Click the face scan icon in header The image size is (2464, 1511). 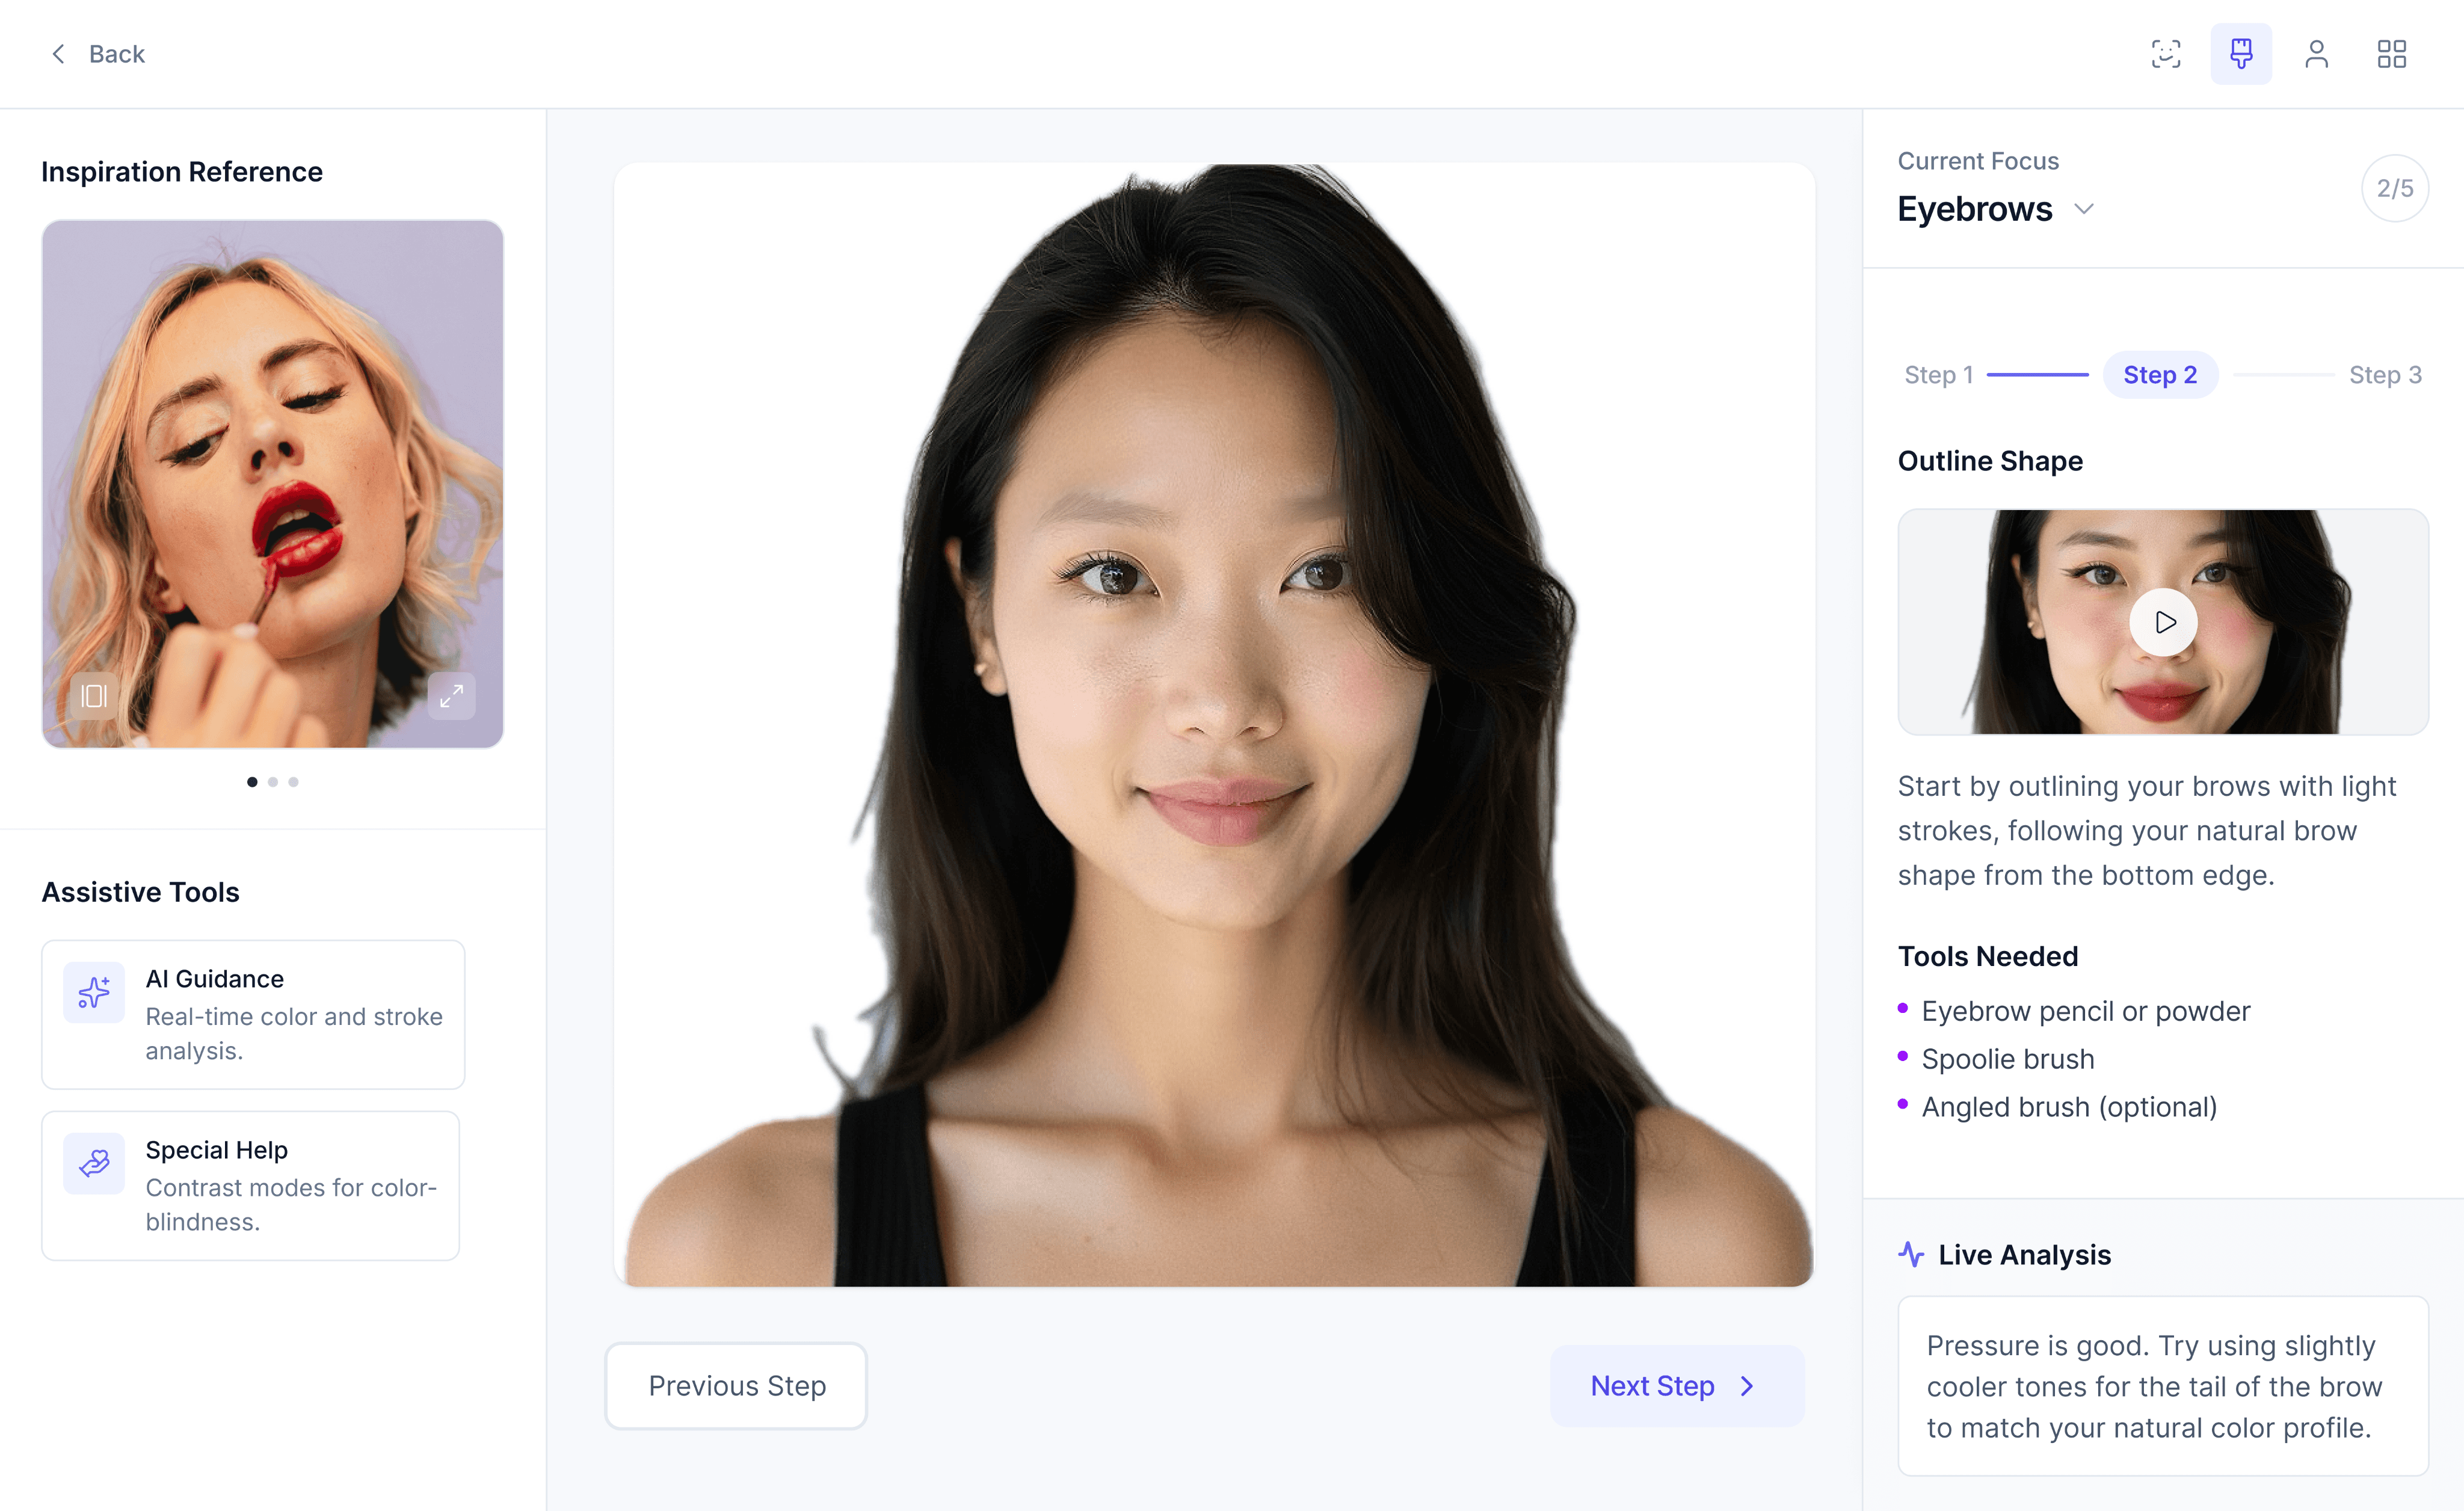pyautogui.click(x=2166, y=54)
